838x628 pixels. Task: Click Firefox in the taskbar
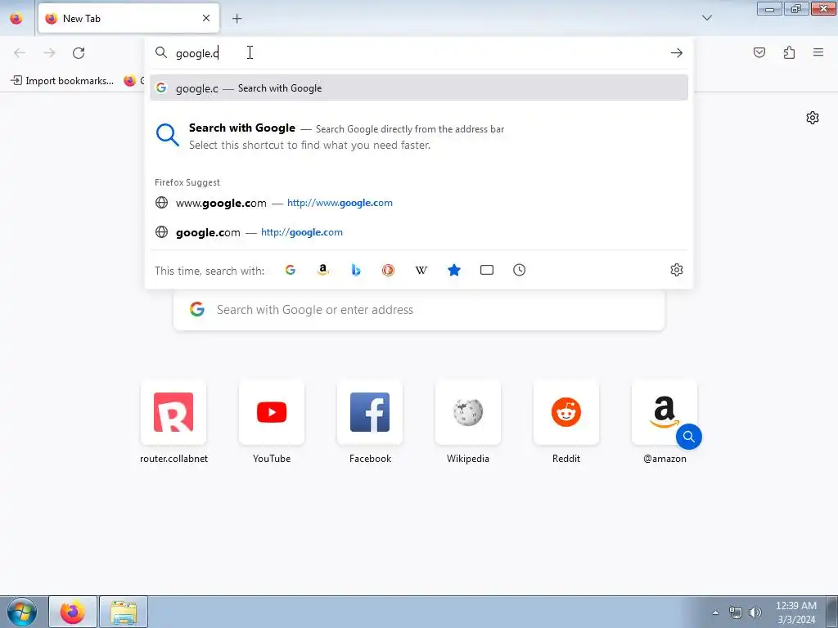tap(73, 612)
